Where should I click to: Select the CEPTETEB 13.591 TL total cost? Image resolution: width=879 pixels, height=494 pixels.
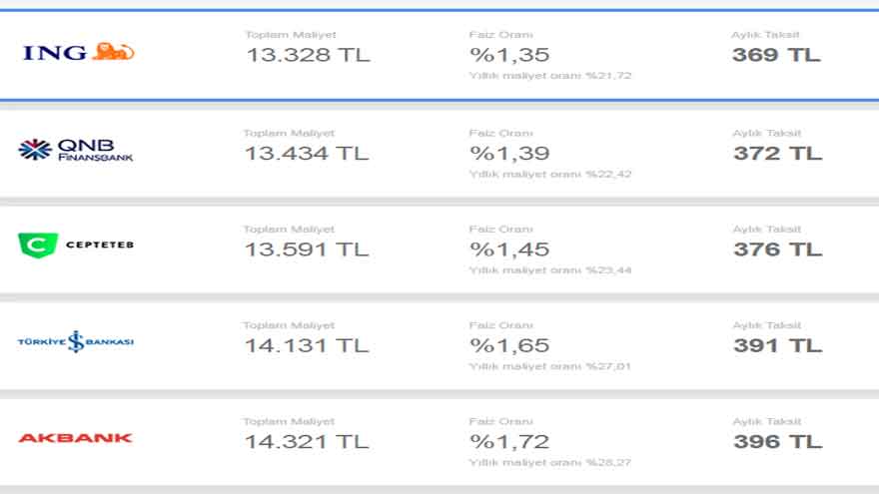pos(308,249)
